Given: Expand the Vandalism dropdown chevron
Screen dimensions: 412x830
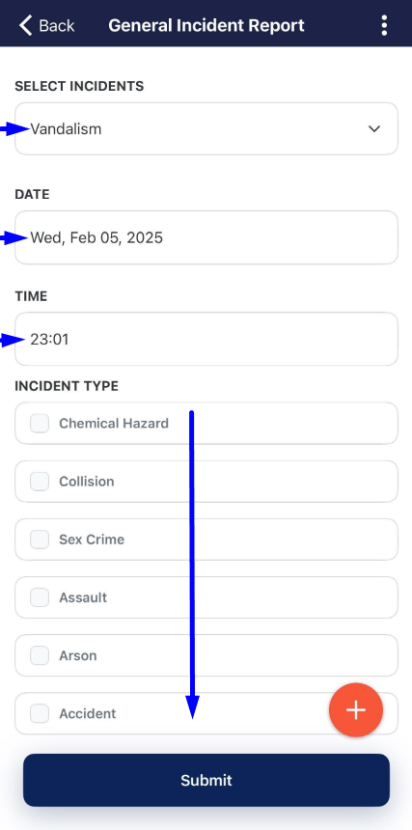Looking at the screenshot, I should [374, 128].
